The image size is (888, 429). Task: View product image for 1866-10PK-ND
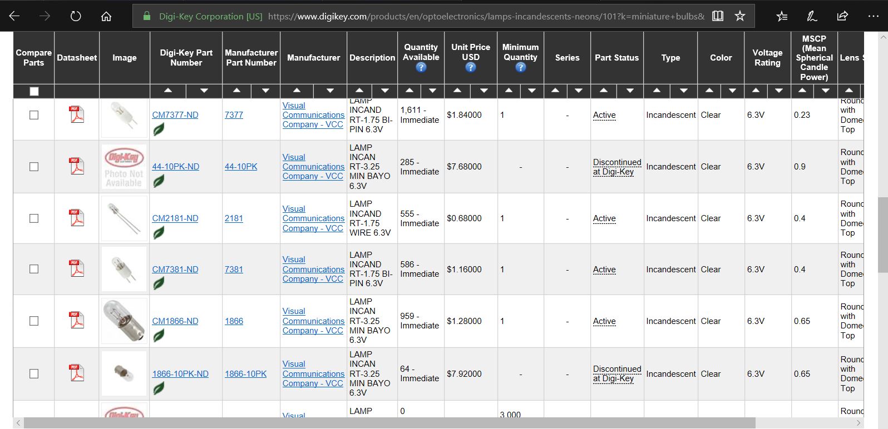click(x=124, y=373)
